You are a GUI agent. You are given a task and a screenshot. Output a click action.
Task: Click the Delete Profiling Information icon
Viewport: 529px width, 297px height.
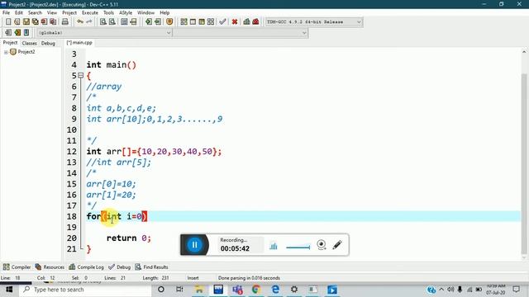tap(255, 22)
